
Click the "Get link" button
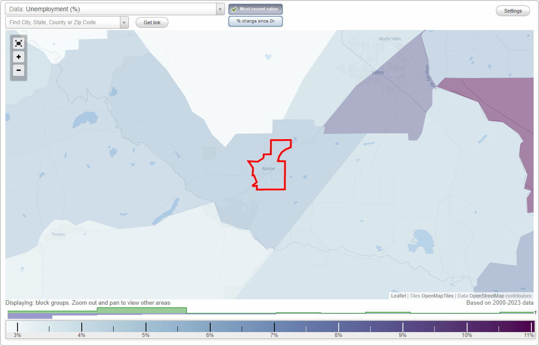point(152,22)
